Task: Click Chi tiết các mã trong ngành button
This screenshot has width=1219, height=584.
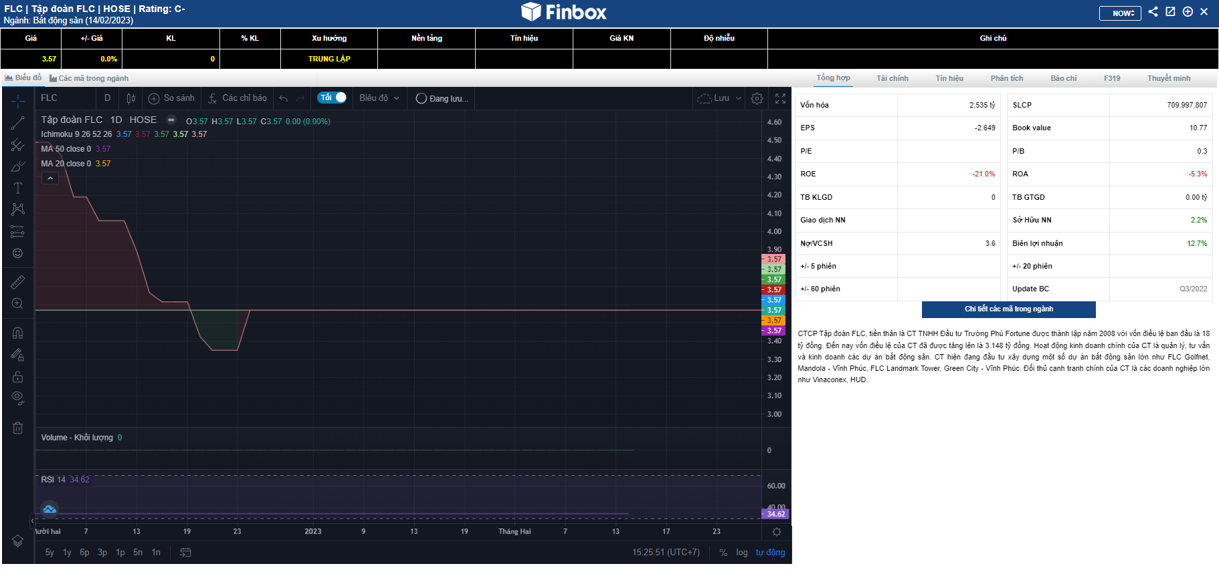Action: pyautogui.click(x=1008, y=309)
